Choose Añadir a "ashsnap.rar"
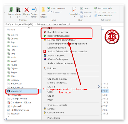The image size is (128, 124). 58,59
